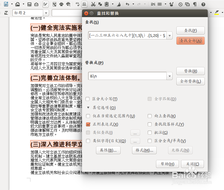Redo the greyed forward arrow icon
Screen dimensions: 224x190
point(139,4)
